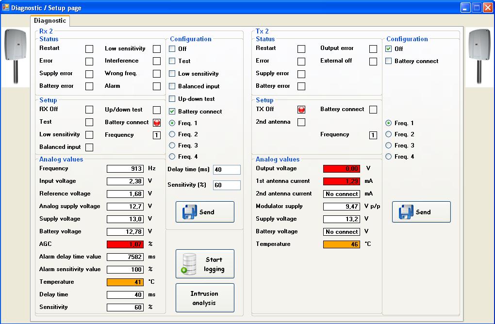The height and width of the screenshot is (324, 495).
Task: Select Freq. 2 radio in Tx Configuration
Action: point(389,134)
